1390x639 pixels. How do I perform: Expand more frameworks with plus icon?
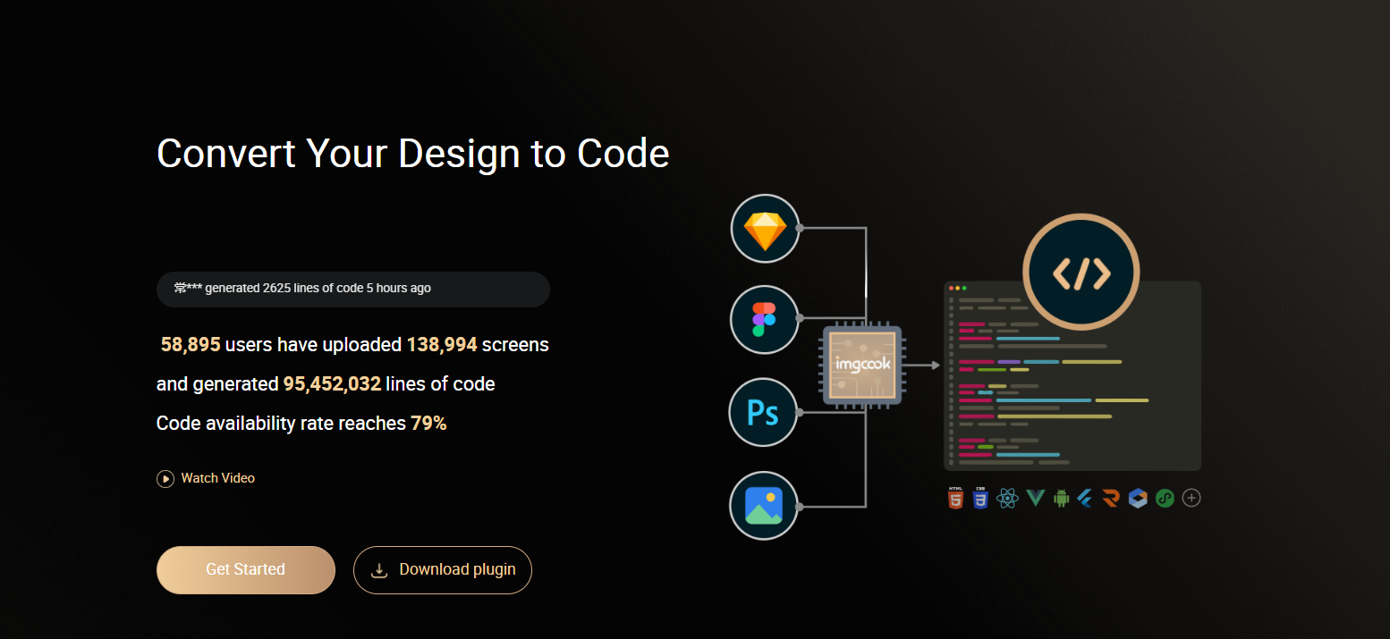point(1191,498)
